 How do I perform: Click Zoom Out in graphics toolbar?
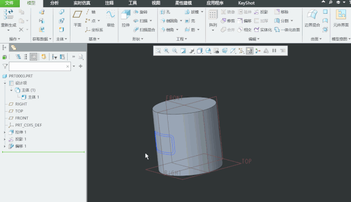pyautogui.click(x=174, y=51)
